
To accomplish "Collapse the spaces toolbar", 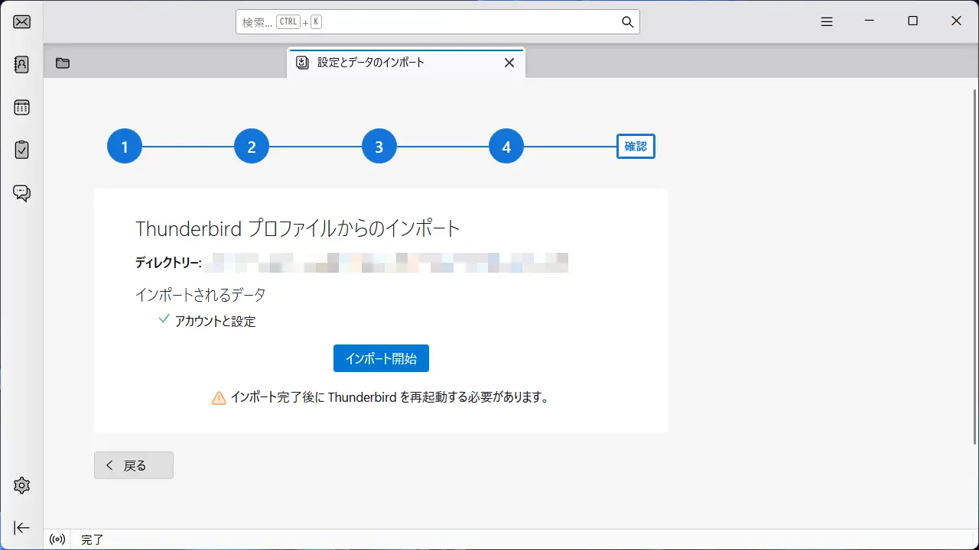I will (21, 527).
